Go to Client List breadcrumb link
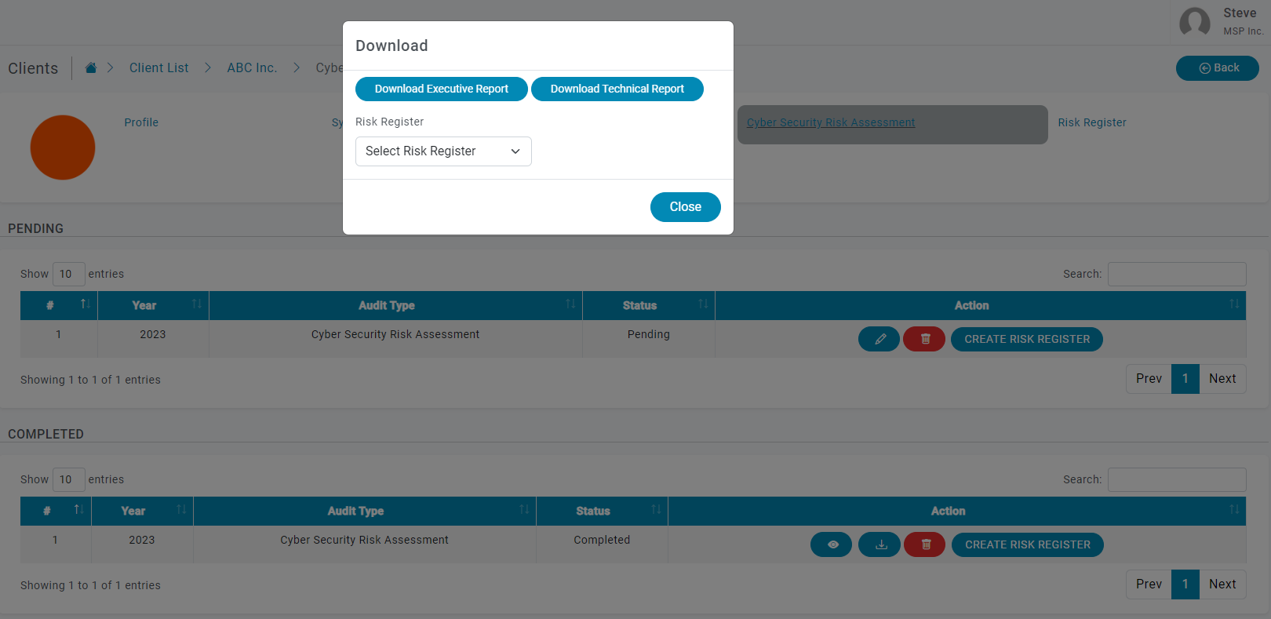The height and width of the screenshot is (619, 1271). click(x=158, y=68)
